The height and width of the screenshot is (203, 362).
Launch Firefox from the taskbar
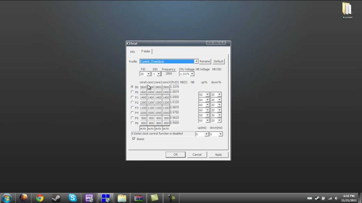(x=23, y=198)
